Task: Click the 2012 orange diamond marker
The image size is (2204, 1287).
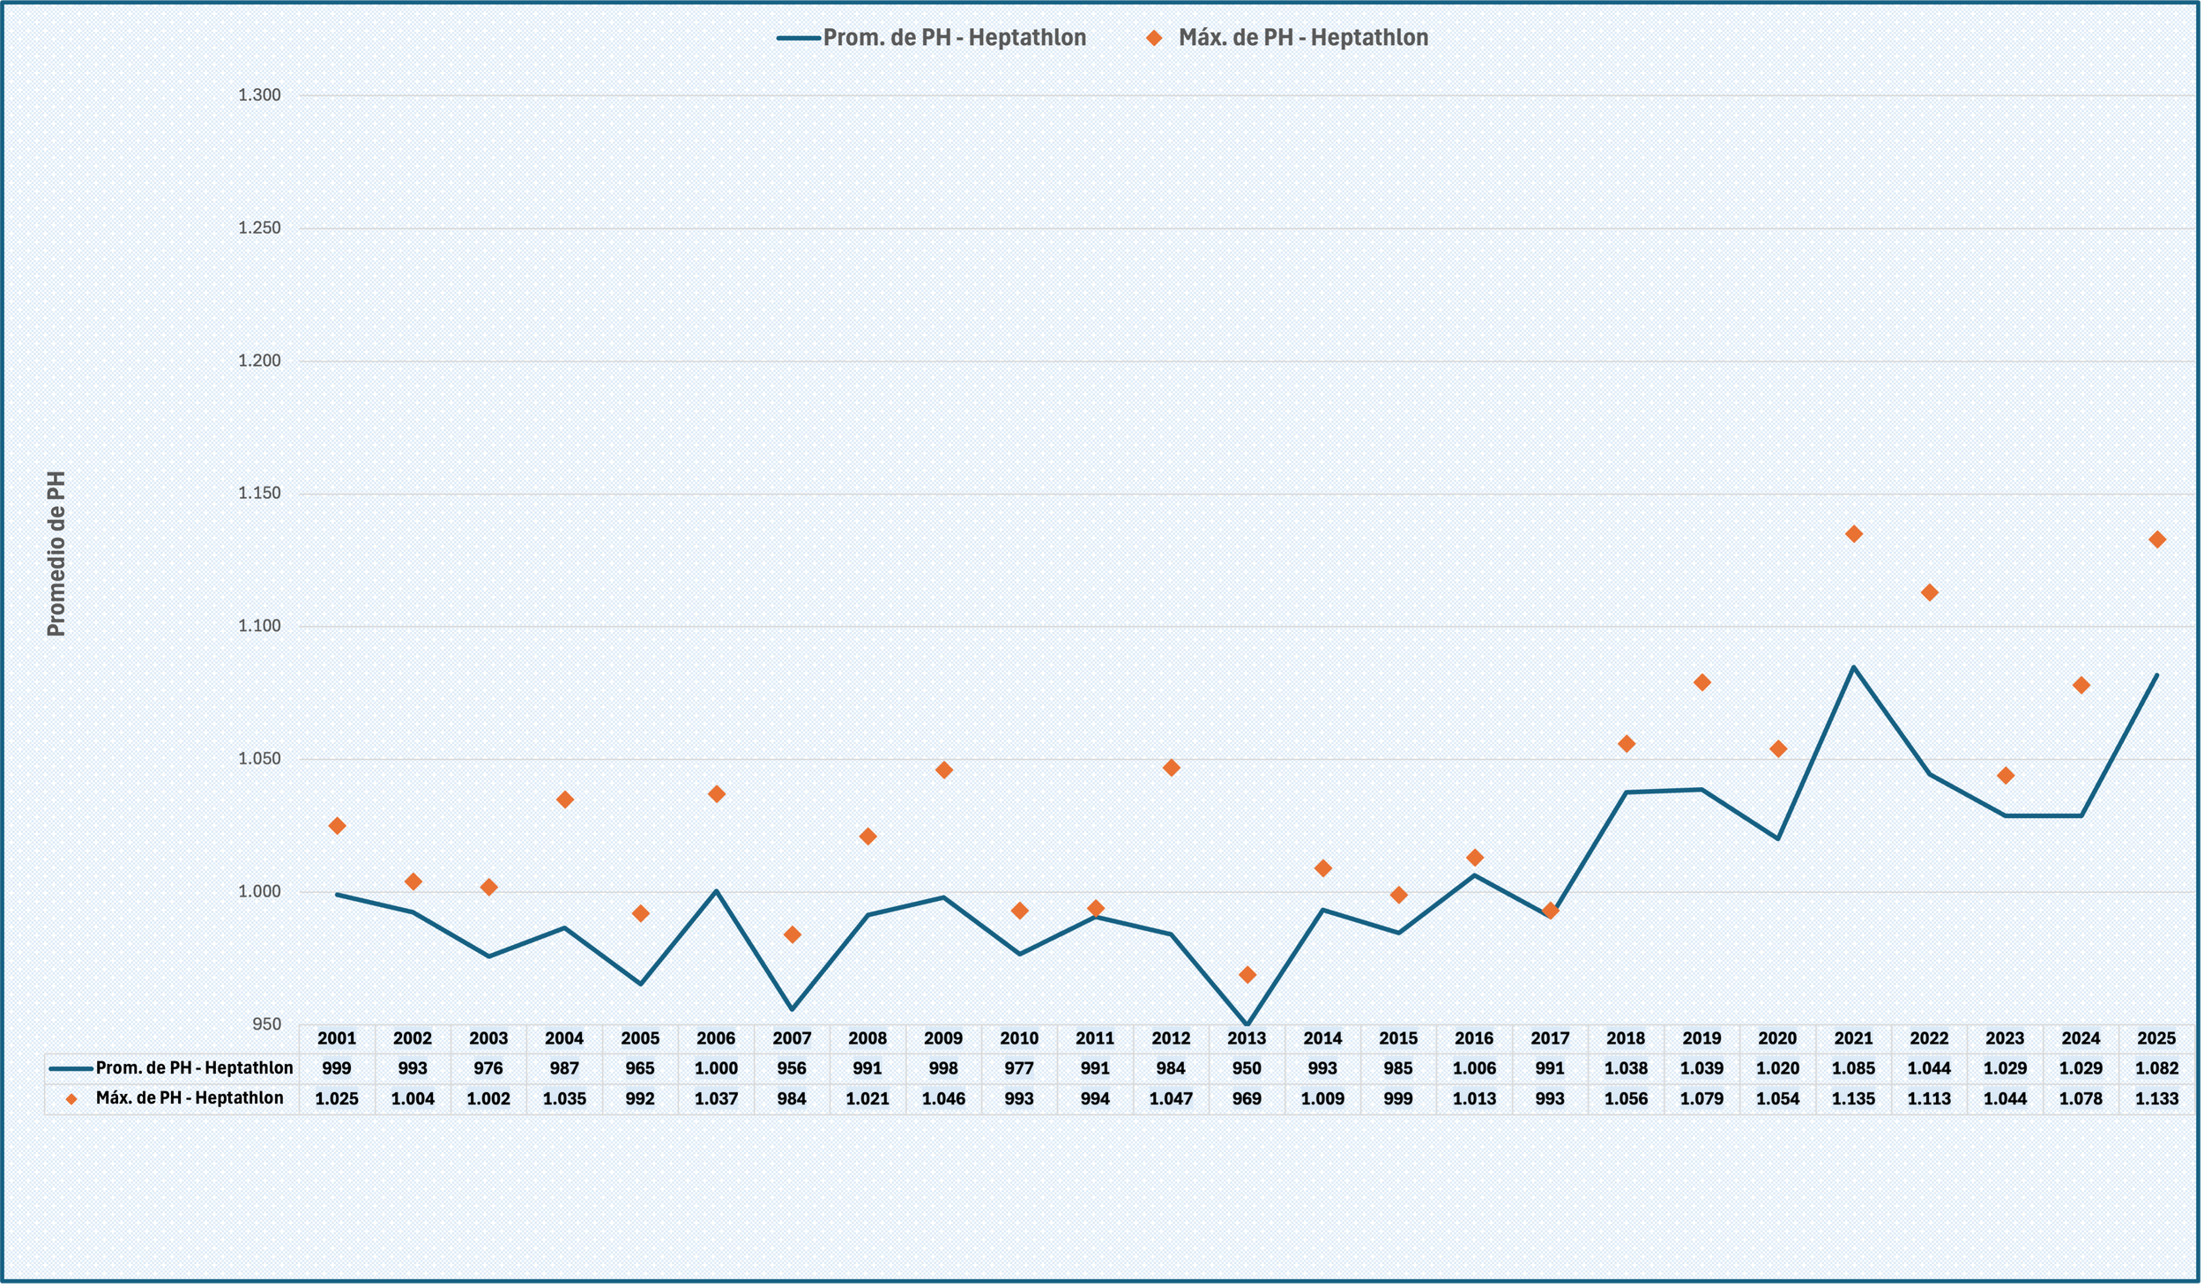Action: 1171,768
